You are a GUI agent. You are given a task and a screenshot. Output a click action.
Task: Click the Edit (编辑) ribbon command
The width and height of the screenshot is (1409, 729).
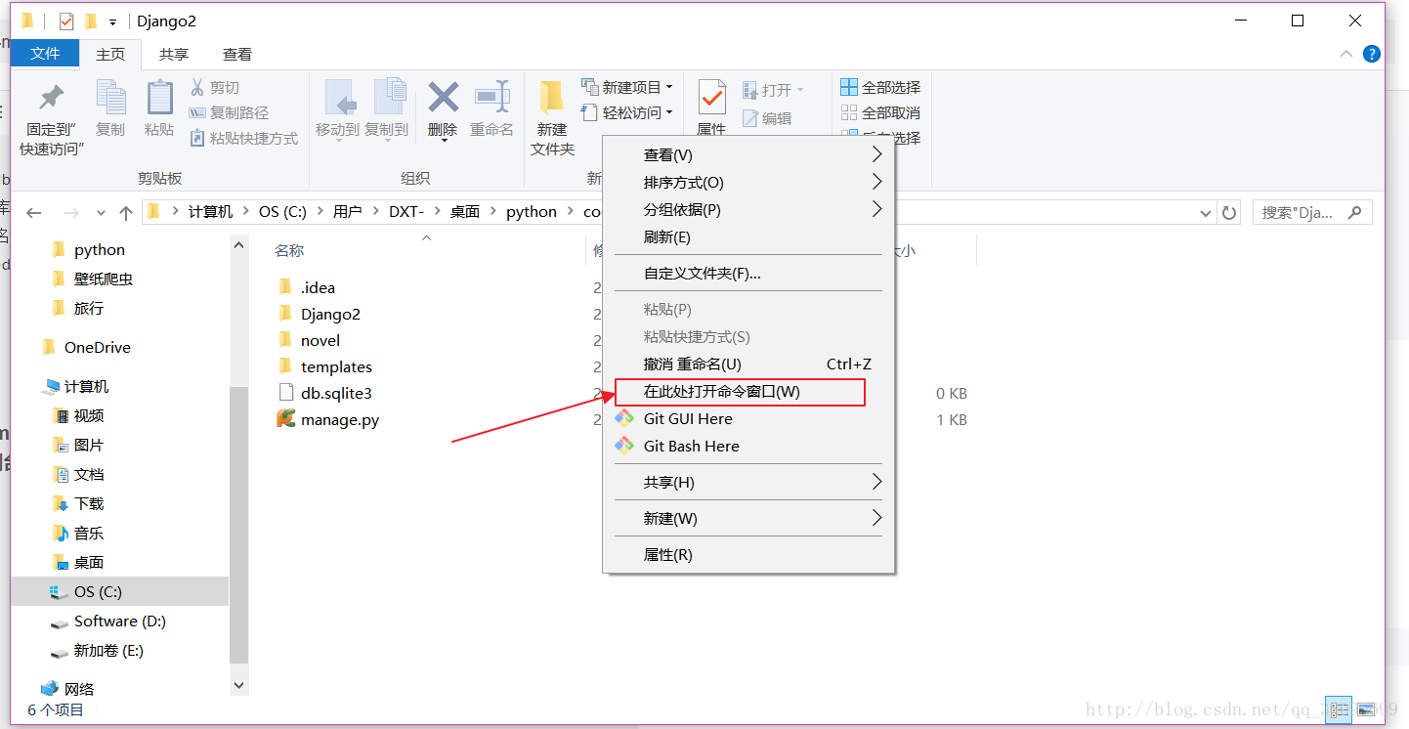click(x=767, y=118)
